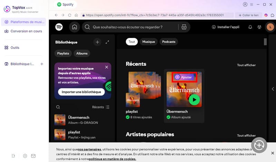Select the Tout filter chip
Screen dimensions: 276x162
coord(132,42)
